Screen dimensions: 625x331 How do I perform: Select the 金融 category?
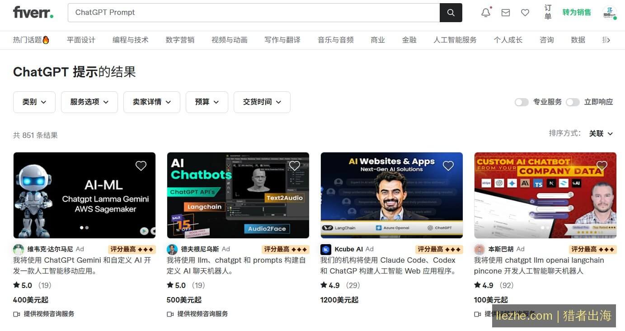409,40
